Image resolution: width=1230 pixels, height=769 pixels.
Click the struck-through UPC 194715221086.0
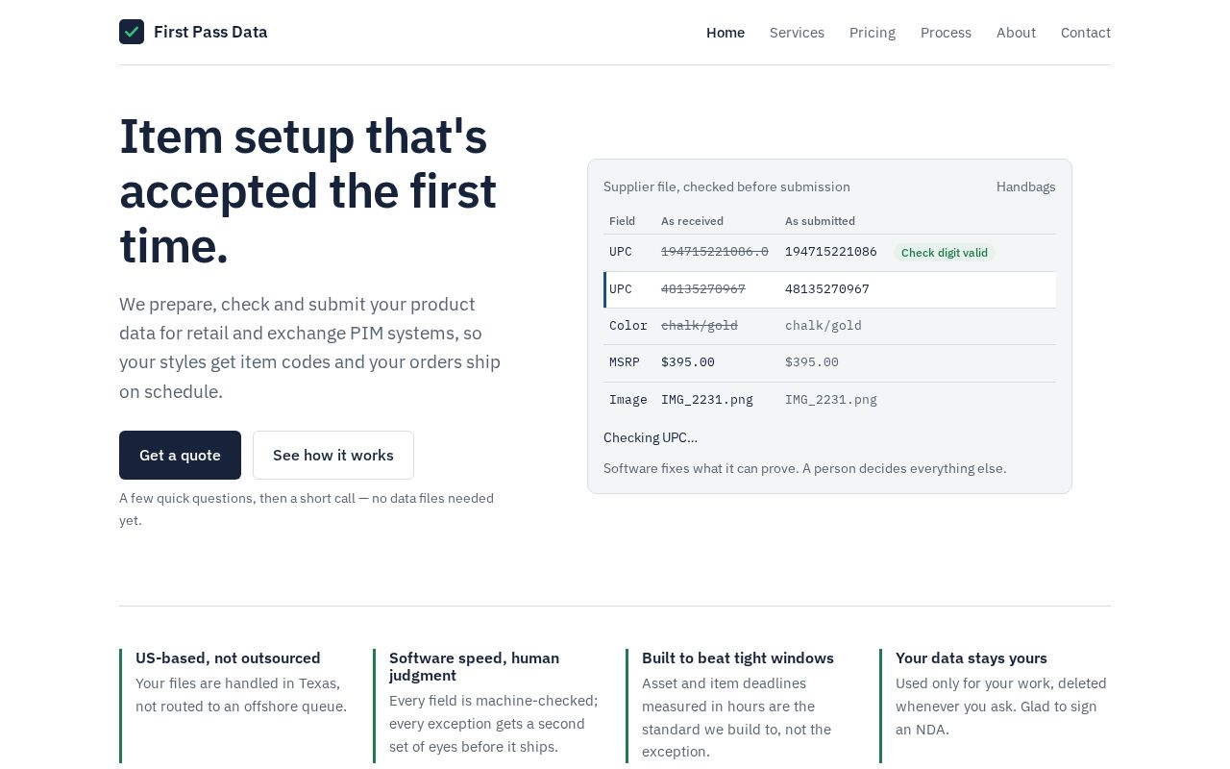[715, 252]
